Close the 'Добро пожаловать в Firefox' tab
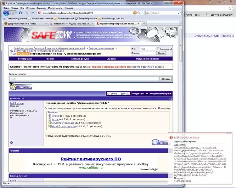 46,24
